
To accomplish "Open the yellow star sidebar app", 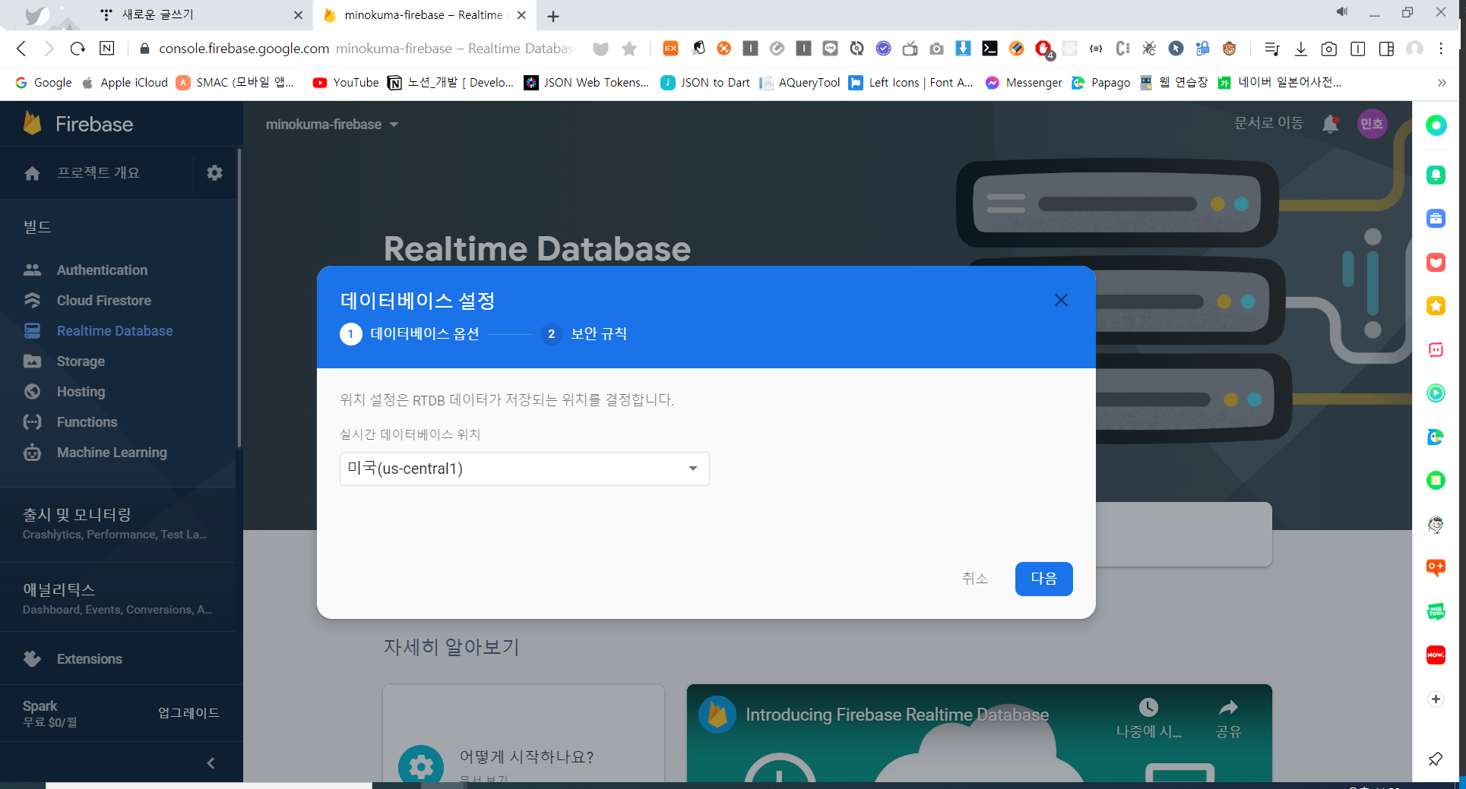I will pyautogui.click(x=1436, y=306).
